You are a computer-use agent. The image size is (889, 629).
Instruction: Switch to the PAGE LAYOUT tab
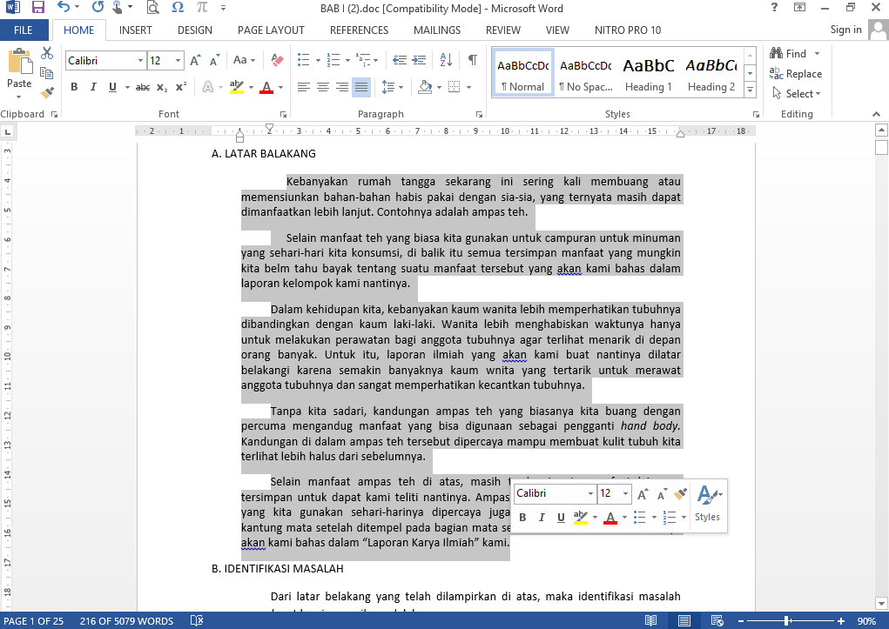coord(271,30)
